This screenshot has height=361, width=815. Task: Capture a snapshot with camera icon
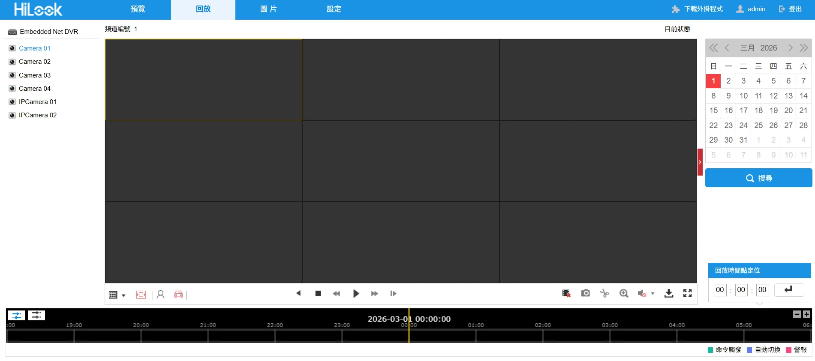pos(586,293)
